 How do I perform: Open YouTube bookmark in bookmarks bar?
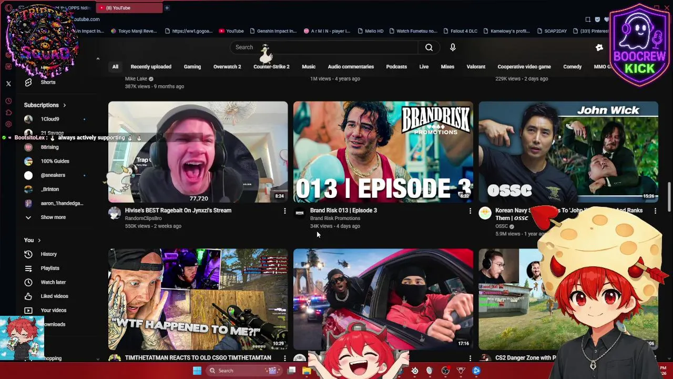tap(231, 31)
